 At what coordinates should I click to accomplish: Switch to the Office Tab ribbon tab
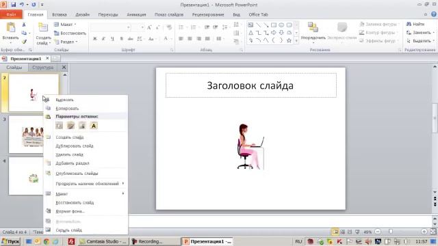click(x=258, y=14)
